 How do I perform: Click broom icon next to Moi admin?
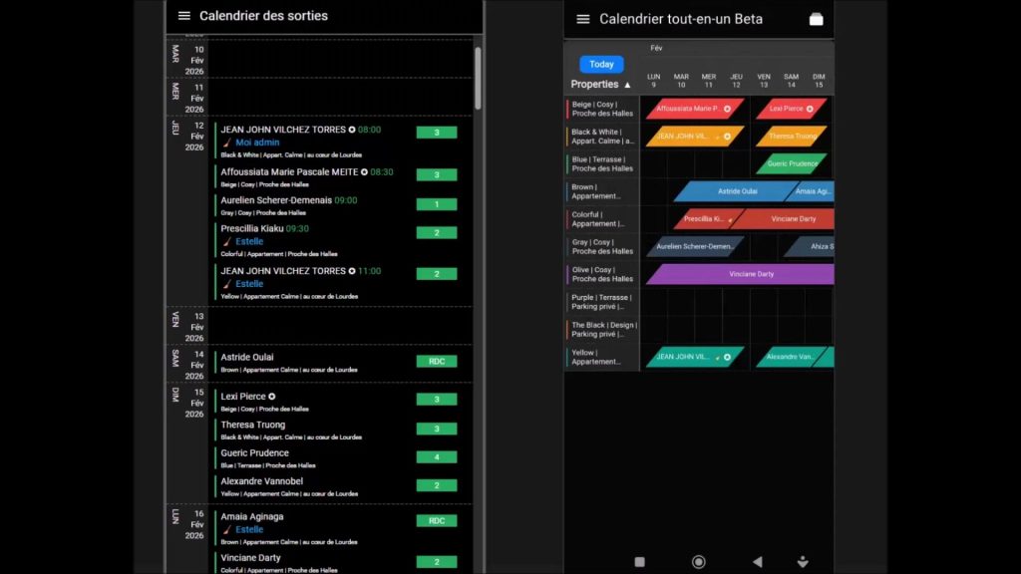tap(226, 143)
